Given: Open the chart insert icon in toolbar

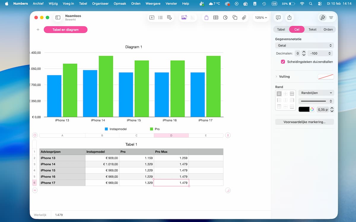Looking at the screenshot, I should point(225,18).
